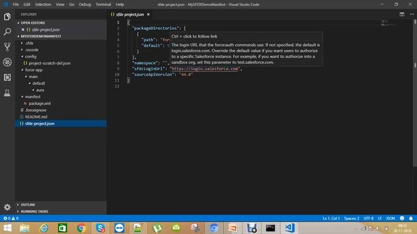417x234 pixels.
Task: Collapse the Open Editors section
Action: point(33,23)
